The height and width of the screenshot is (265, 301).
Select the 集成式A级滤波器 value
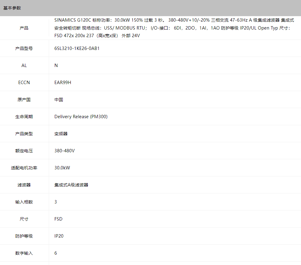click(71, 185)
